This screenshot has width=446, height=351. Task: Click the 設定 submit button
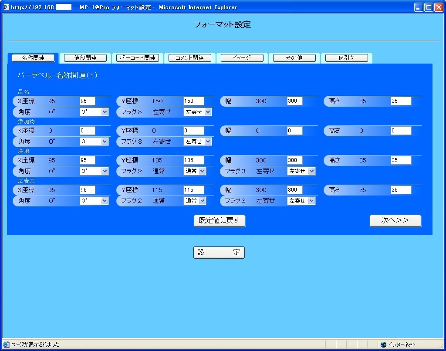tap(219, 253)
